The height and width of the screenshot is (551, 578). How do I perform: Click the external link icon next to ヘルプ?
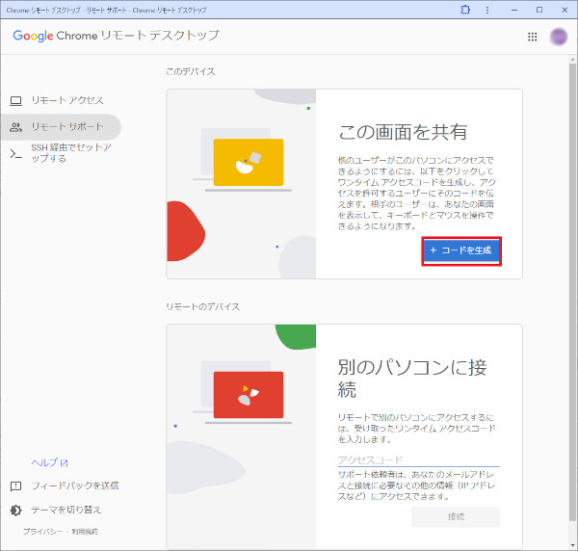pos(65,463)
